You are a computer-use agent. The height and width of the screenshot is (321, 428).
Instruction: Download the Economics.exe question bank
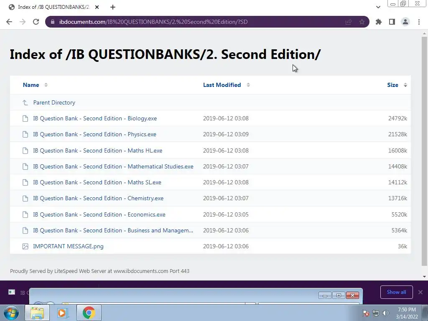pyautogui.click(x=99, y=214)
